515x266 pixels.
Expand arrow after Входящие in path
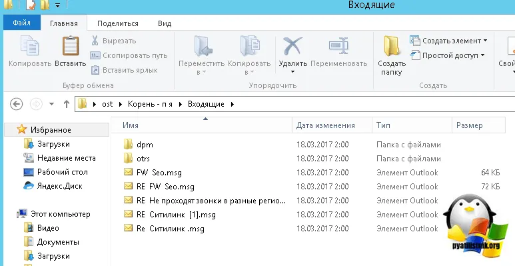pyautogui.click(x=233, y=104)
